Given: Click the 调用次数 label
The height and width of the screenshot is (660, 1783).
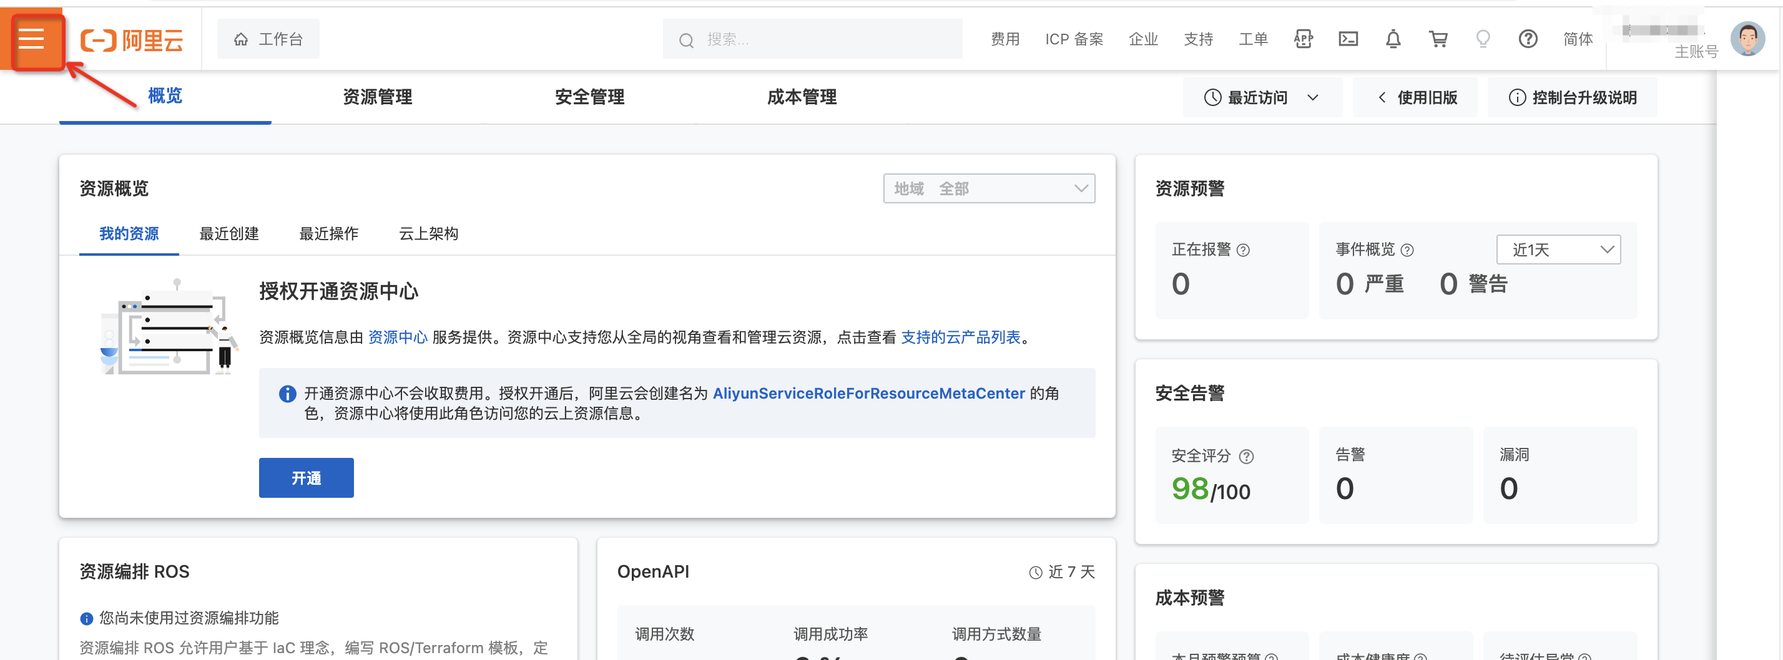Looking at the screenshot, I should [664, 634].
